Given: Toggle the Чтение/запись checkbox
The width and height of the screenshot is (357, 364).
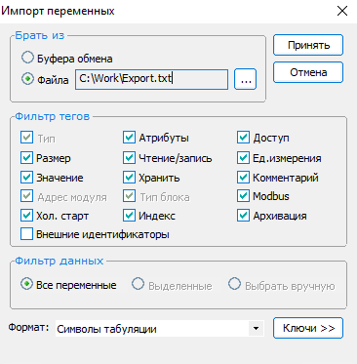Looking at the screenshot, I should (129, 158).
